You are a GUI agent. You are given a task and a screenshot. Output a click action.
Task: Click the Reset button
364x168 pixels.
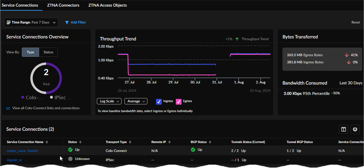(355, 22)
